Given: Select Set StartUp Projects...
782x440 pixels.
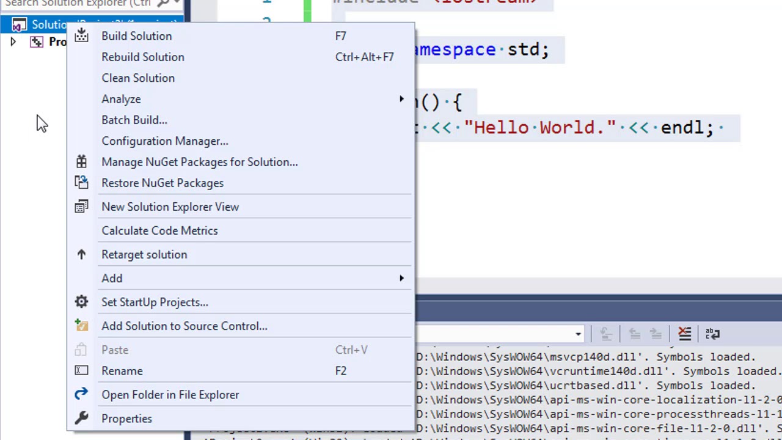Looking at the screenshot, I should pos(241,302).
